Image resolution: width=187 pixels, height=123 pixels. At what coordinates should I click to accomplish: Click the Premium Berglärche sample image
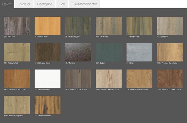pos(17,105)
